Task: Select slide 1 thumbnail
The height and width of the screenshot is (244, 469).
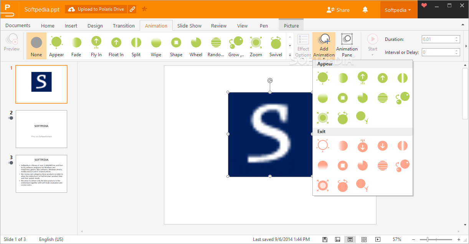Action: click(41, 84)
